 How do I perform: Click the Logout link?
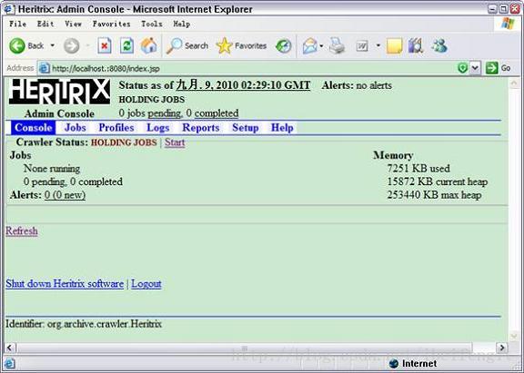(146, 284)
